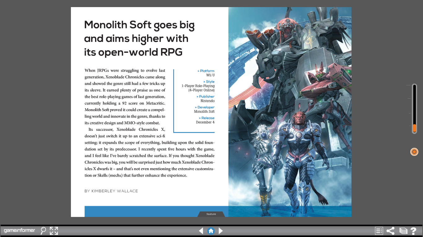This screenshot has width=423, height=237.
Task: Click the black vertical zoom slider track
Action: pyautogui.click(x=414, y=109)
